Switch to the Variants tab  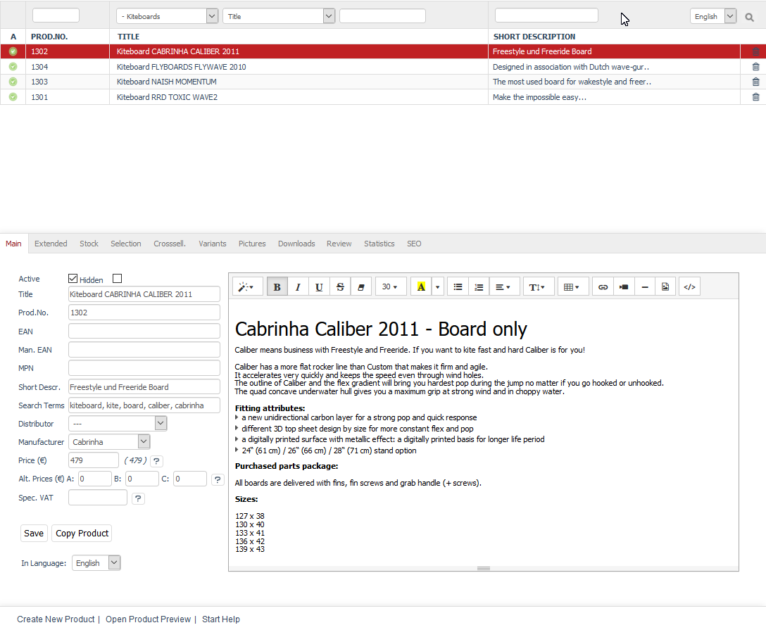(x=213, y=244)
